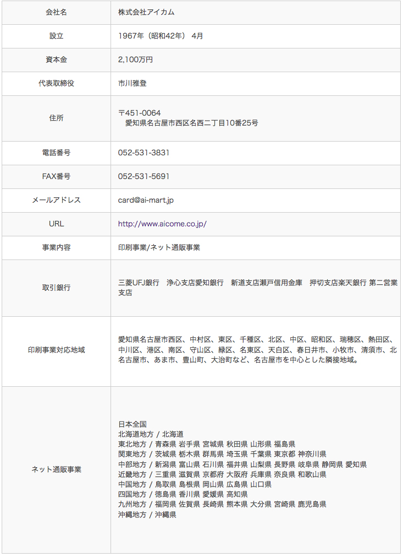
Task: Select the email card@ai-mart.jp
Action: pos(146,201)
